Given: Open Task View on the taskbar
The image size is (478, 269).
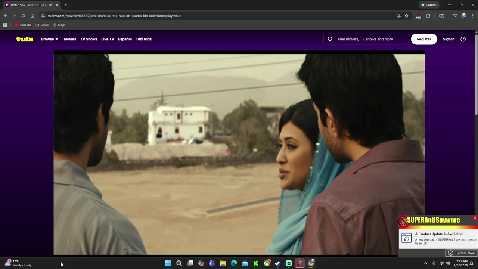Looking at the screenshot, I should pyautogui.click(x=190, y=263).
